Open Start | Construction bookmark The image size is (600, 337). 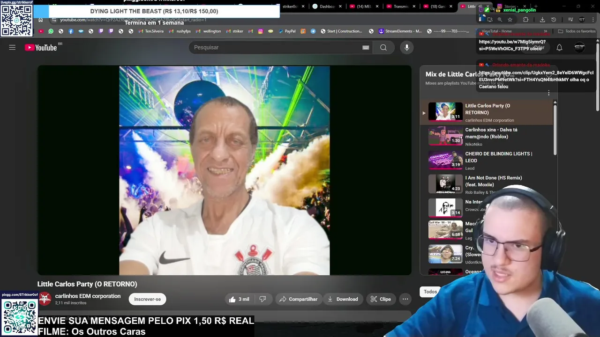(x=341, y=31)
